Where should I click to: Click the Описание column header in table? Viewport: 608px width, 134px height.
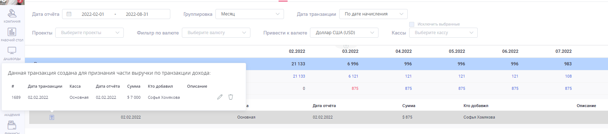(586, 106)
